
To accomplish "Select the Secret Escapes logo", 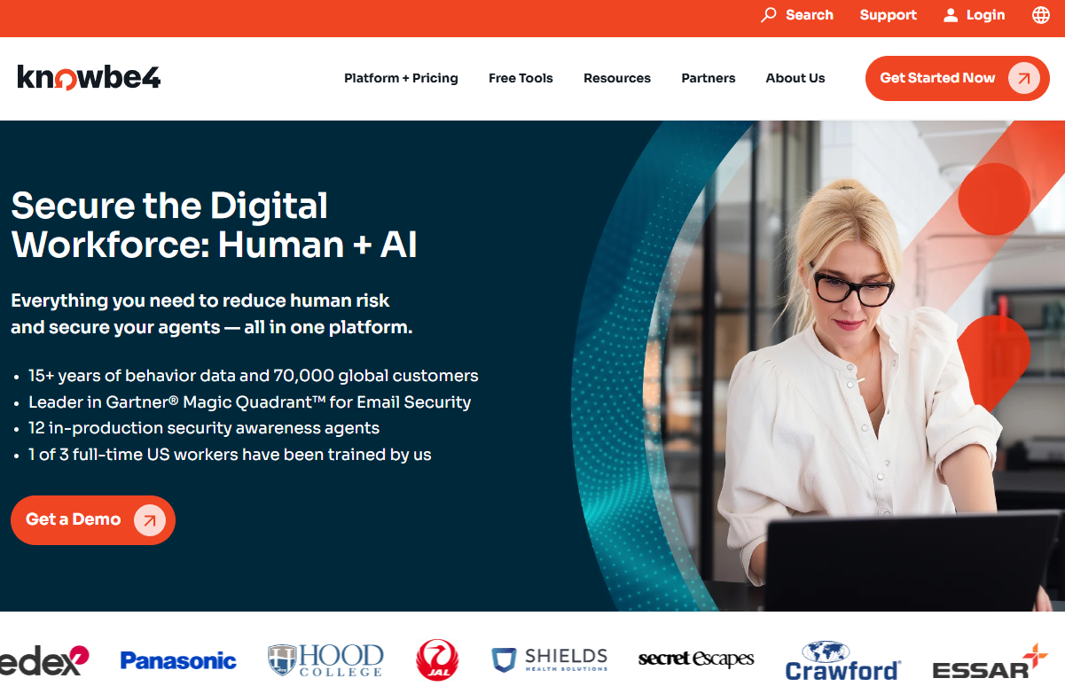I will coord(696,659).
